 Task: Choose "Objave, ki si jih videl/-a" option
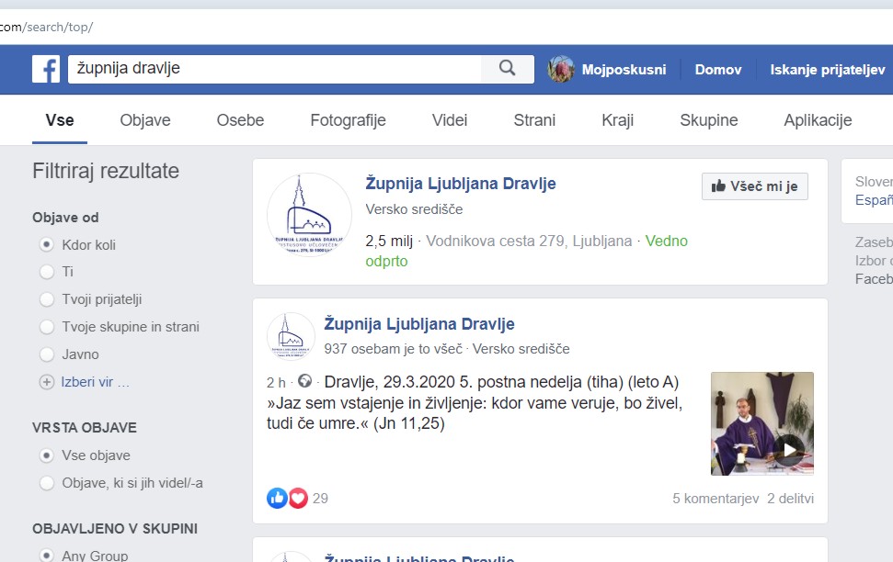47,483
